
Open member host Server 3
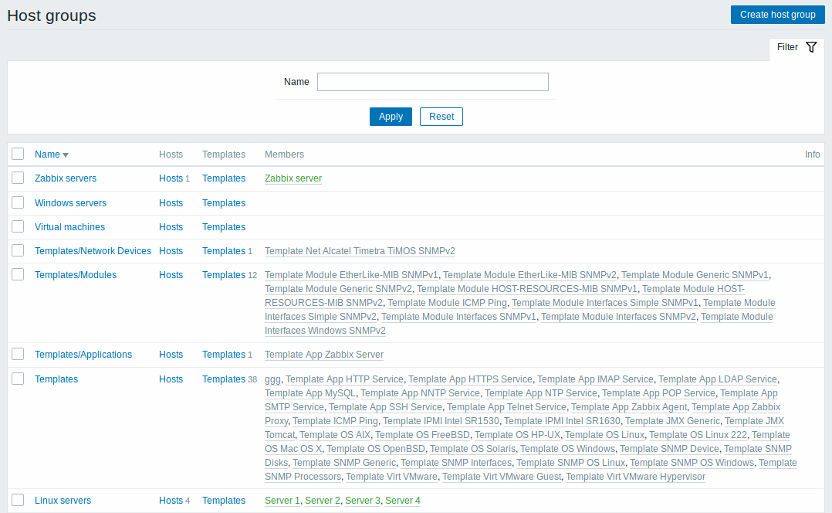point(363,501)
